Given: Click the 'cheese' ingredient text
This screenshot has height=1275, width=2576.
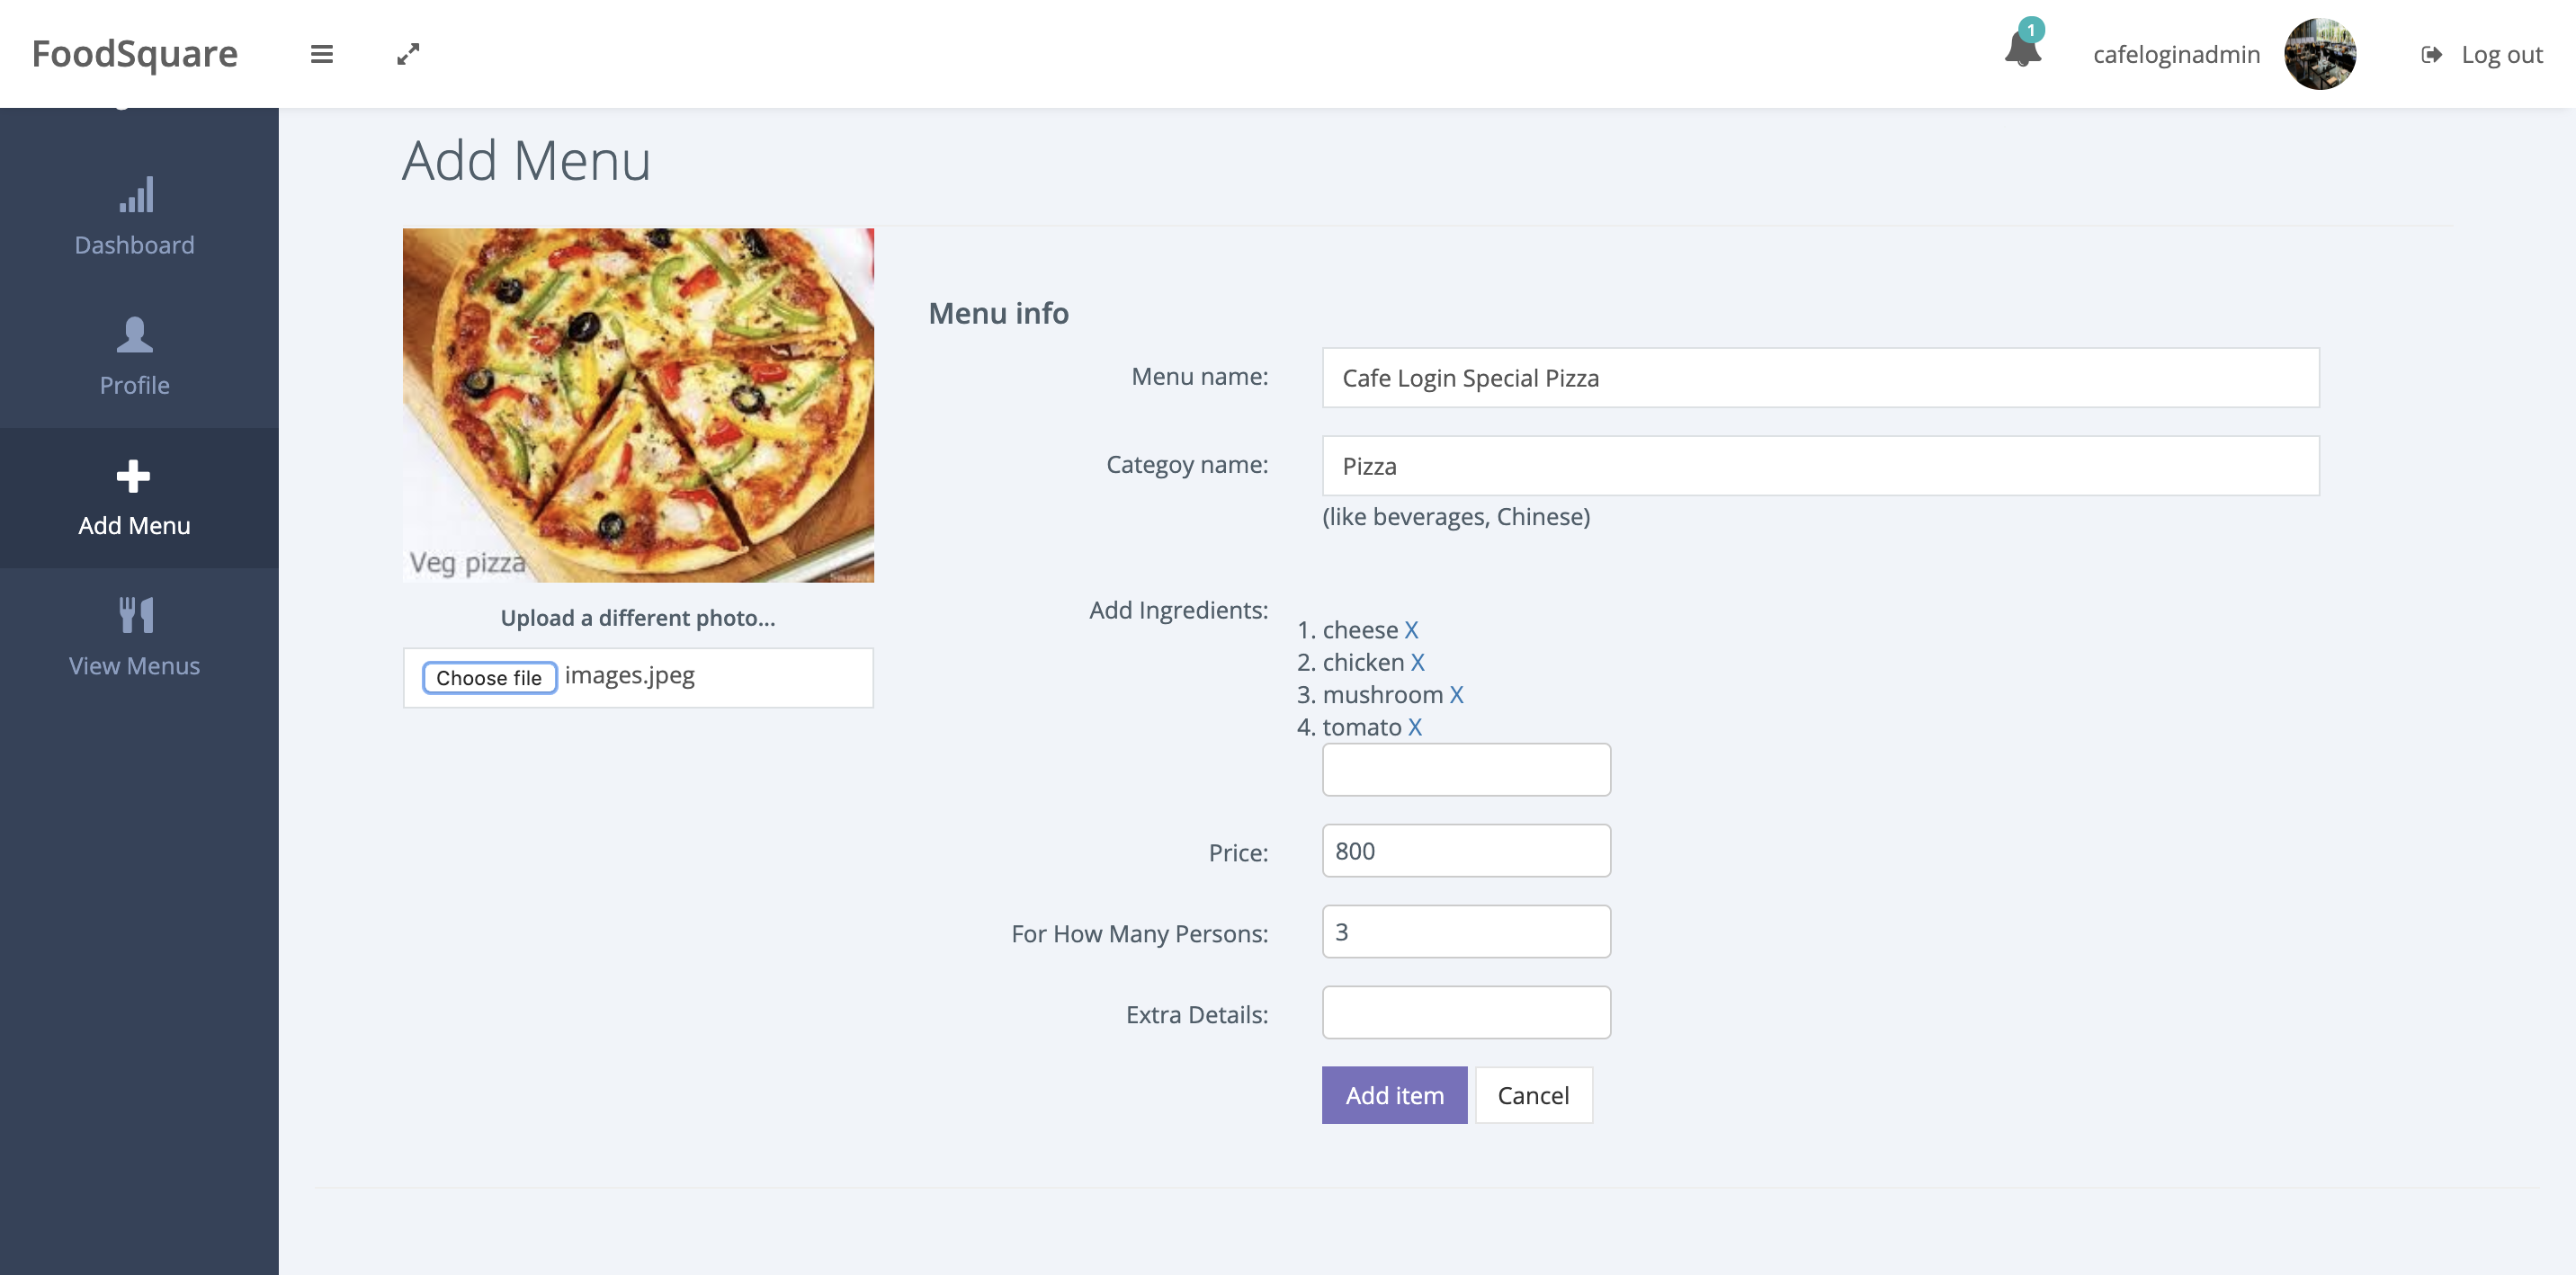Looking at the screenshot, I should [x=1360, y=630].
